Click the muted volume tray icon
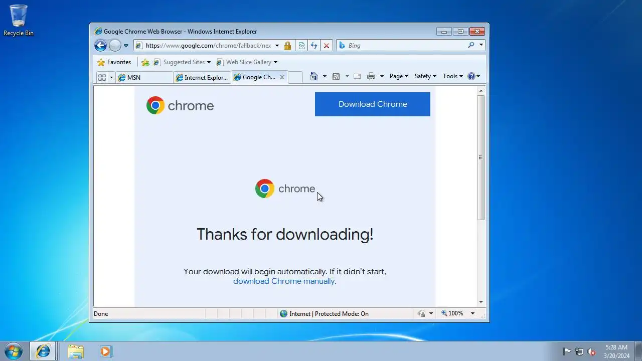Viewport: 642px width, 361px height. [x=592, y=351]
